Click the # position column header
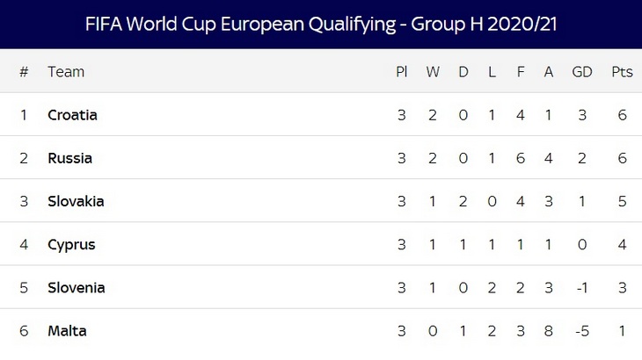Screen dimensions: 642x360 (24, 72)
